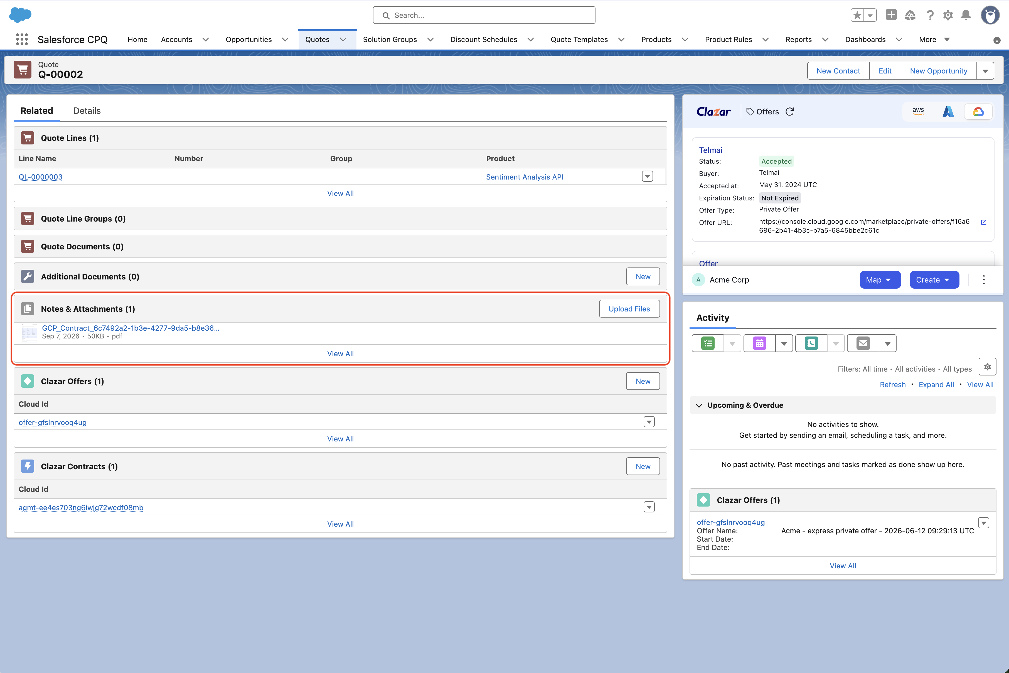Open the user profile avatar
The image size is (1009, 673).
click(x=990, y=16)
